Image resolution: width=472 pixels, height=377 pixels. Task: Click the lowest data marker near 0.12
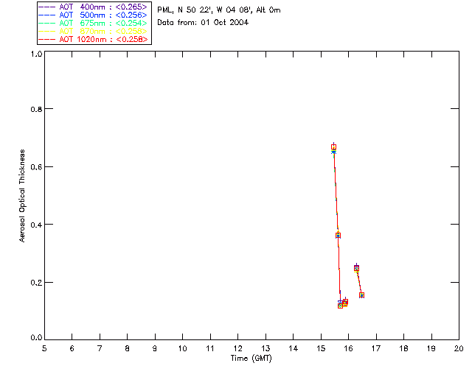tap(340, 306)
